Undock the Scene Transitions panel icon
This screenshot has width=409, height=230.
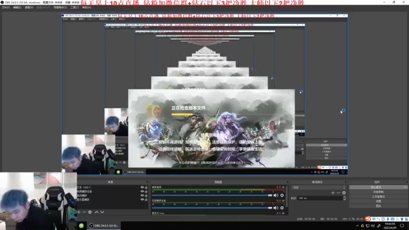pyautogui.click(x=346, y=182)
